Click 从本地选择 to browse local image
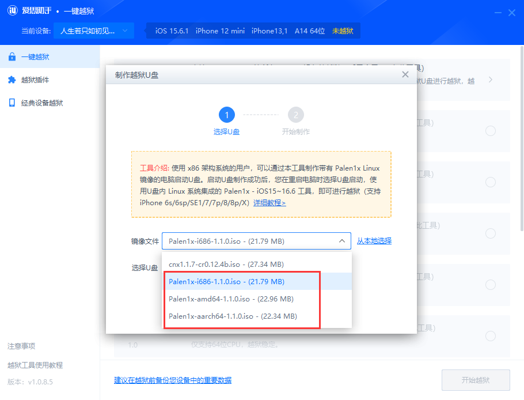Screen dimensions: 524x400 click(x=374, y=241)
